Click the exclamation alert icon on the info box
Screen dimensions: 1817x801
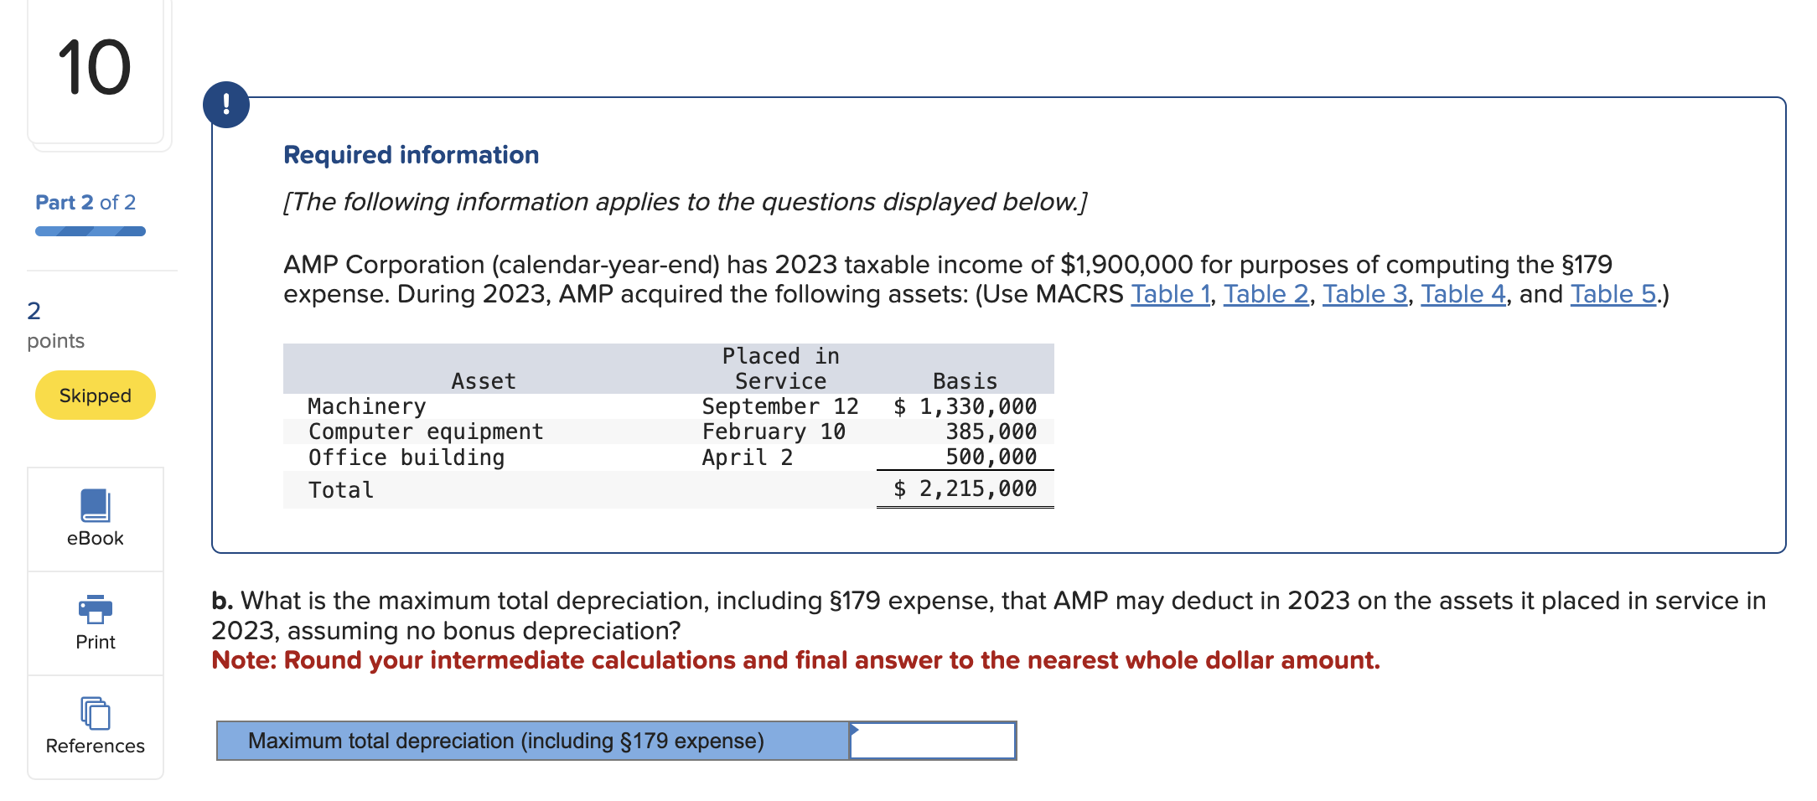225,106
